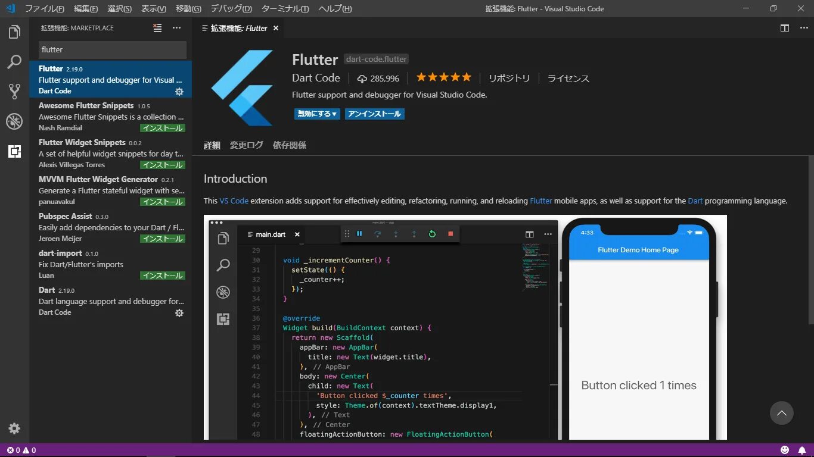Open the Explorer view in activity bar
The image size is (814, 457).
pos(14,32)
